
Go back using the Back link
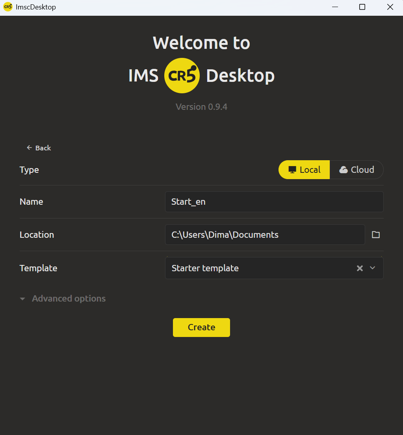tap(39, 148)
